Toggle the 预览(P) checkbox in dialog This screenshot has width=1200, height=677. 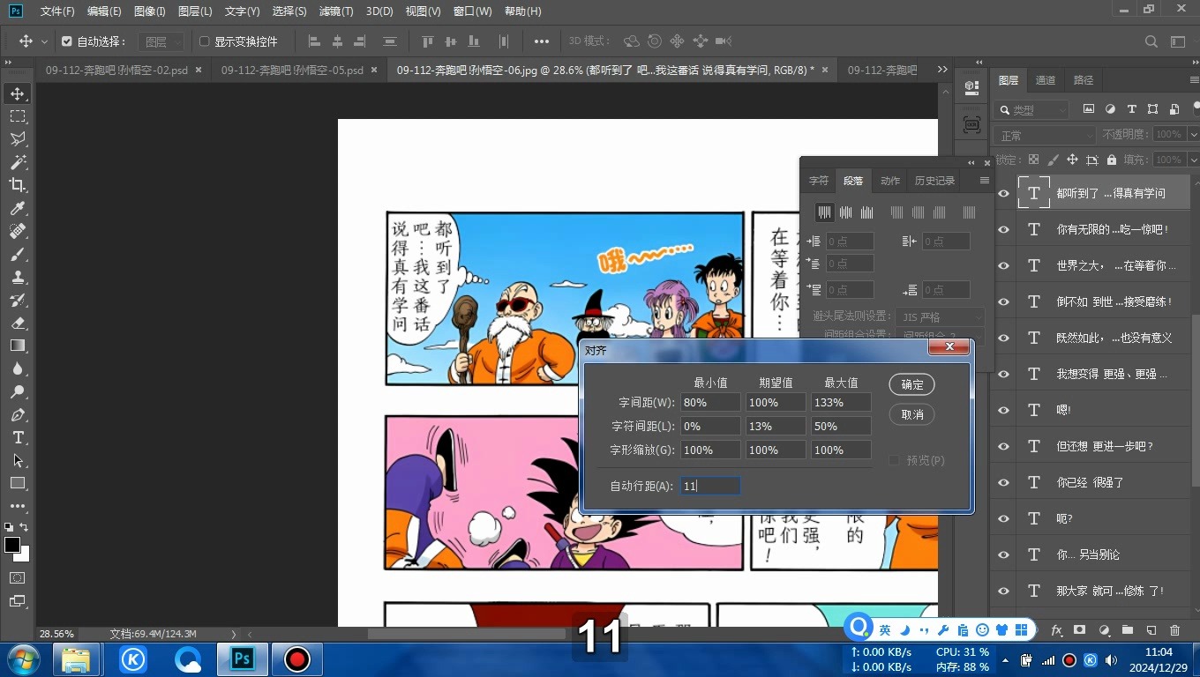(x=894, y=460)
